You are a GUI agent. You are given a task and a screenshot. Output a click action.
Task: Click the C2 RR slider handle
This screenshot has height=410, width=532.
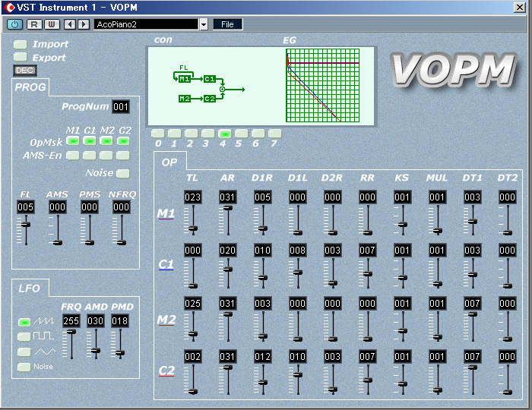(368, 380)
